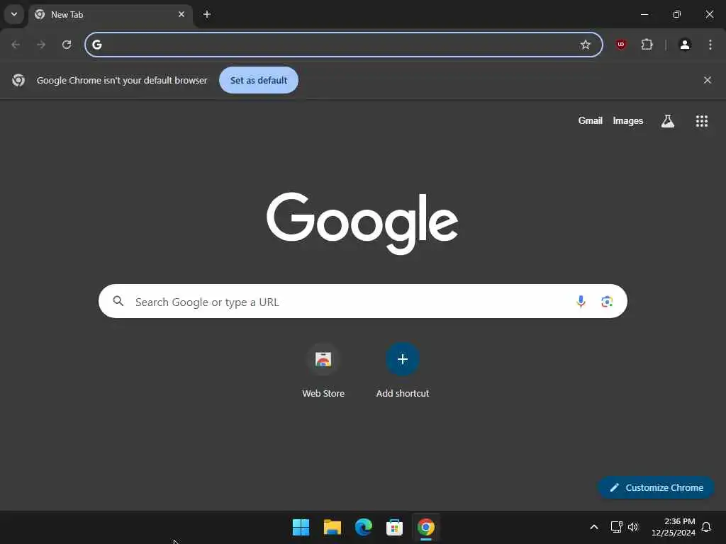
Task: Open Gmail link
Action: (x=591, y=120)
